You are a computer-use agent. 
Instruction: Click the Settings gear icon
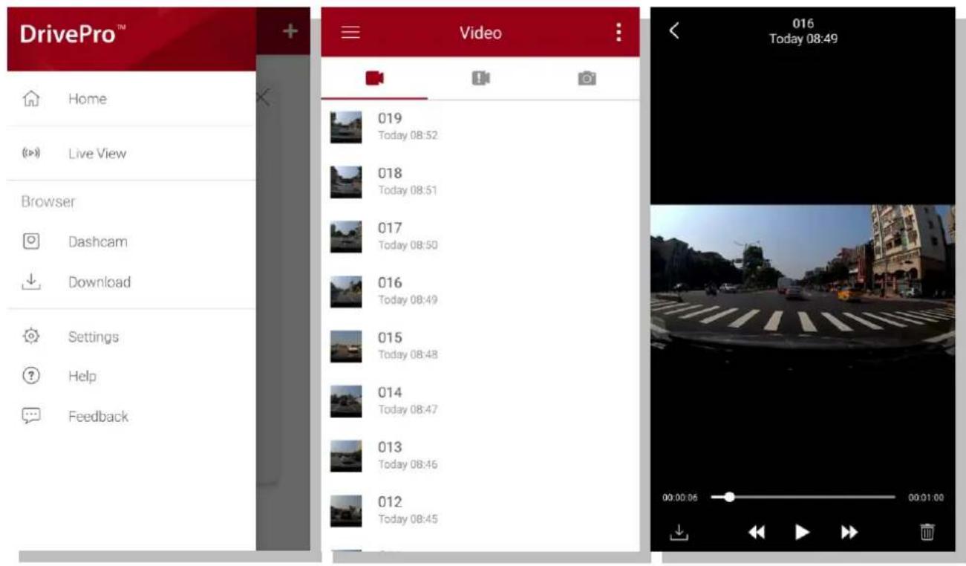tap(32, 336)
